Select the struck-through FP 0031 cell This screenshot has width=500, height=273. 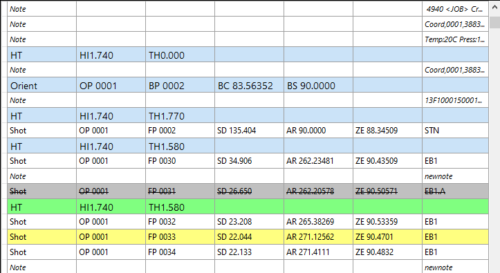pos(180,191)
